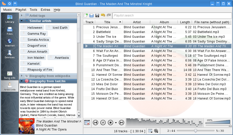Screen dimensions: 233x135
Task: Select track 2 Battlefield
Action: pyautogui.click(x=157, y=32)
